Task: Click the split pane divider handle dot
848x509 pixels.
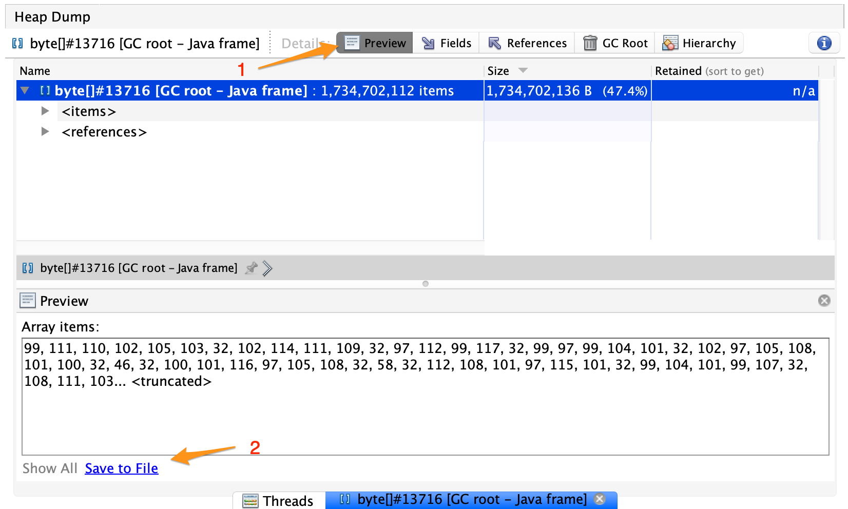Action: [x=425, y=284]
